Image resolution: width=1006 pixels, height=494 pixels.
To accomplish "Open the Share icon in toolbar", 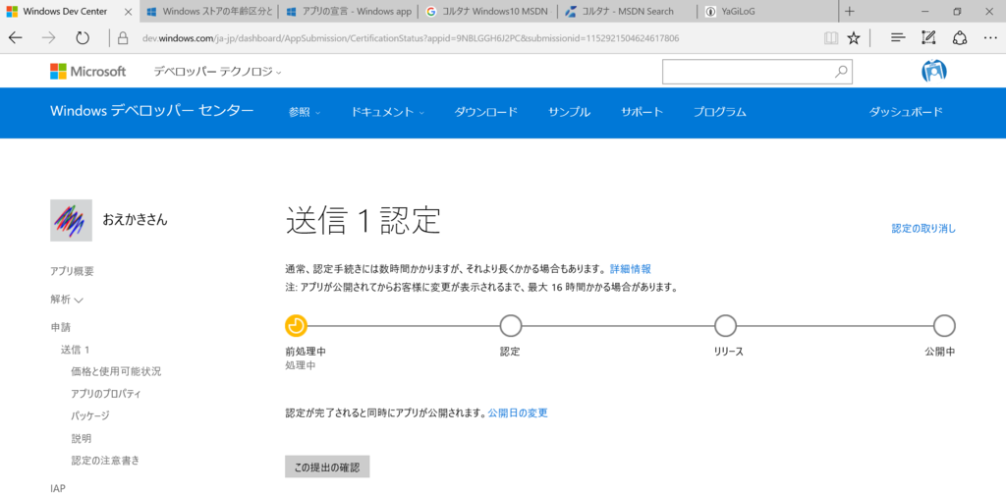I will [x=960, y=38].
